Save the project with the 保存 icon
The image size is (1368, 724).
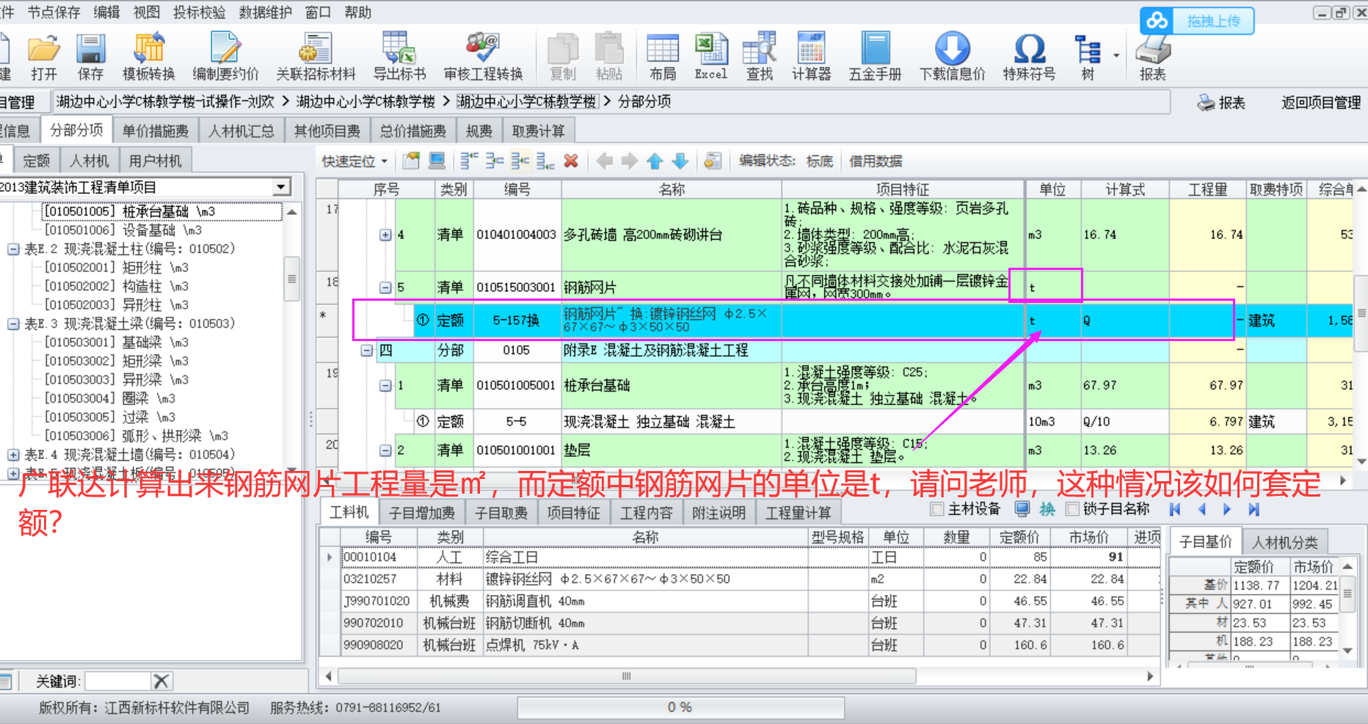click(x=91, y=56)
